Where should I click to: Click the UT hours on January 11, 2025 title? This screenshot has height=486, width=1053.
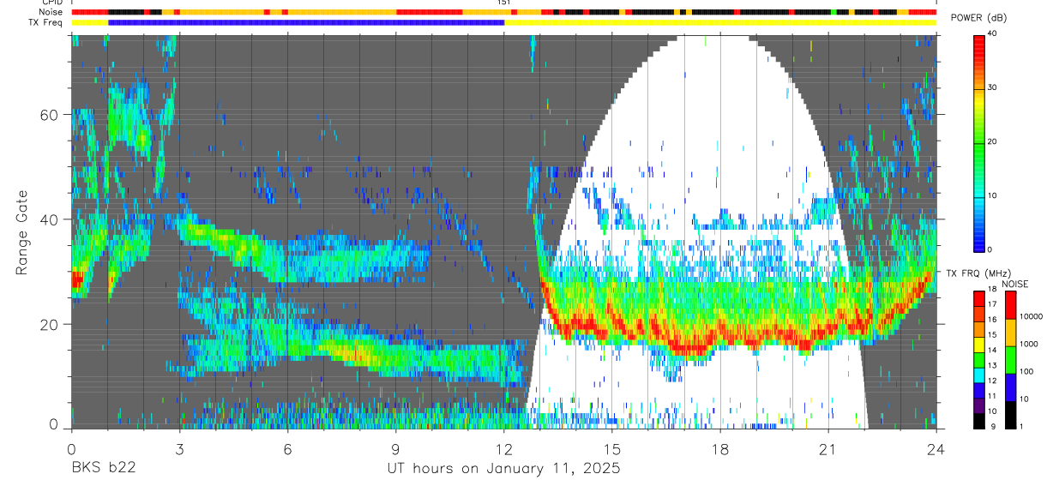pos(503,469)
